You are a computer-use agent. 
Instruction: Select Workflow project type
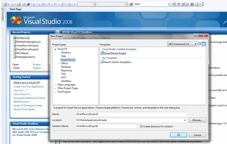[x=66, y=81]
